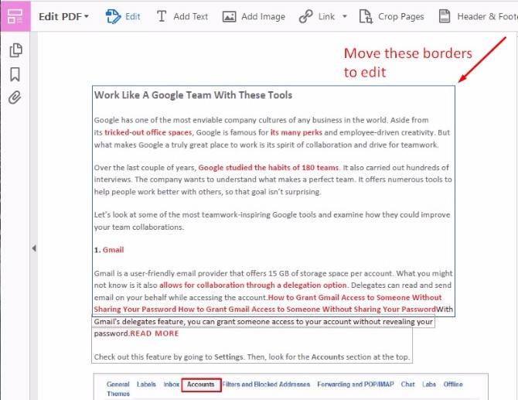This screenshot has width=518, height=400.
Task: Open Header & Footer tool label
Action: [x=487, y=16]
